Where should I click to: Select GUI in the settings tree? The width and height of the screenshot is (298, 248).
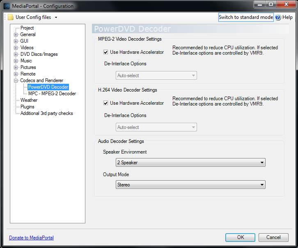(24, 41)
